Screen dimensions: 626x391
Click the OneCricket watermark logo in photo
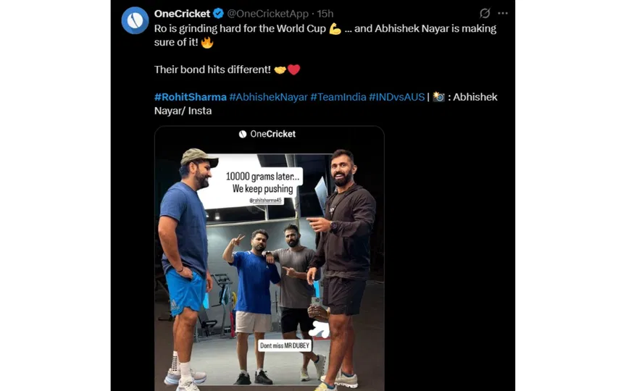click(267, 134)
